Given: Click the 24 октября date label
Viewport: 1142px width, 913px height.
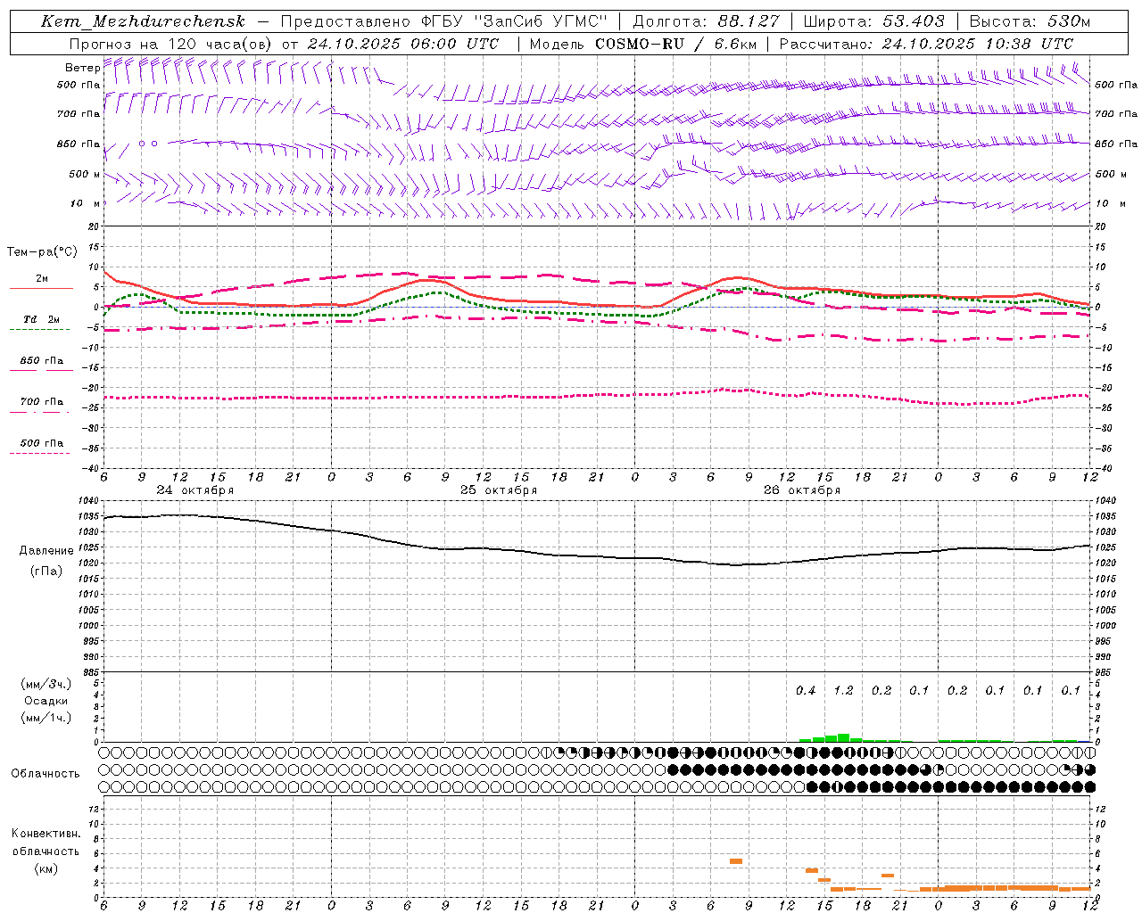Looking at the screenshot, I should tap(195, 490).
